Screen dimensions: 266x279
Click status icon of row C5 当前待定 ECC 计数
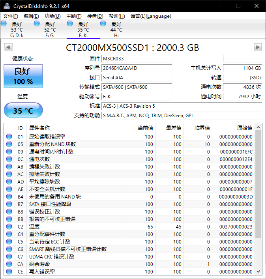tap(9, 242)
